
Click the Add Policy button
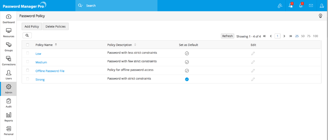click(31, 26)
